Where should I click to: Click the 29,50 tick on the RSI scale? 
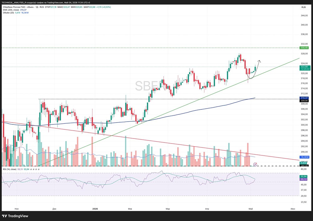point(304,196)
